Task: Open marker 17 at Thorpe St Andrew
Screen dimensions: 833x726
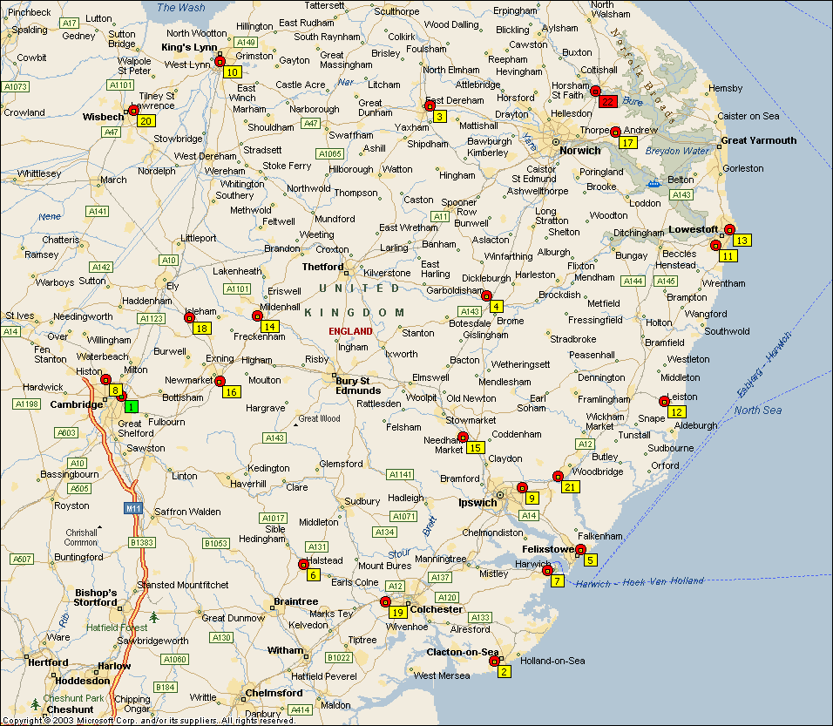Action: pos(627,143)
